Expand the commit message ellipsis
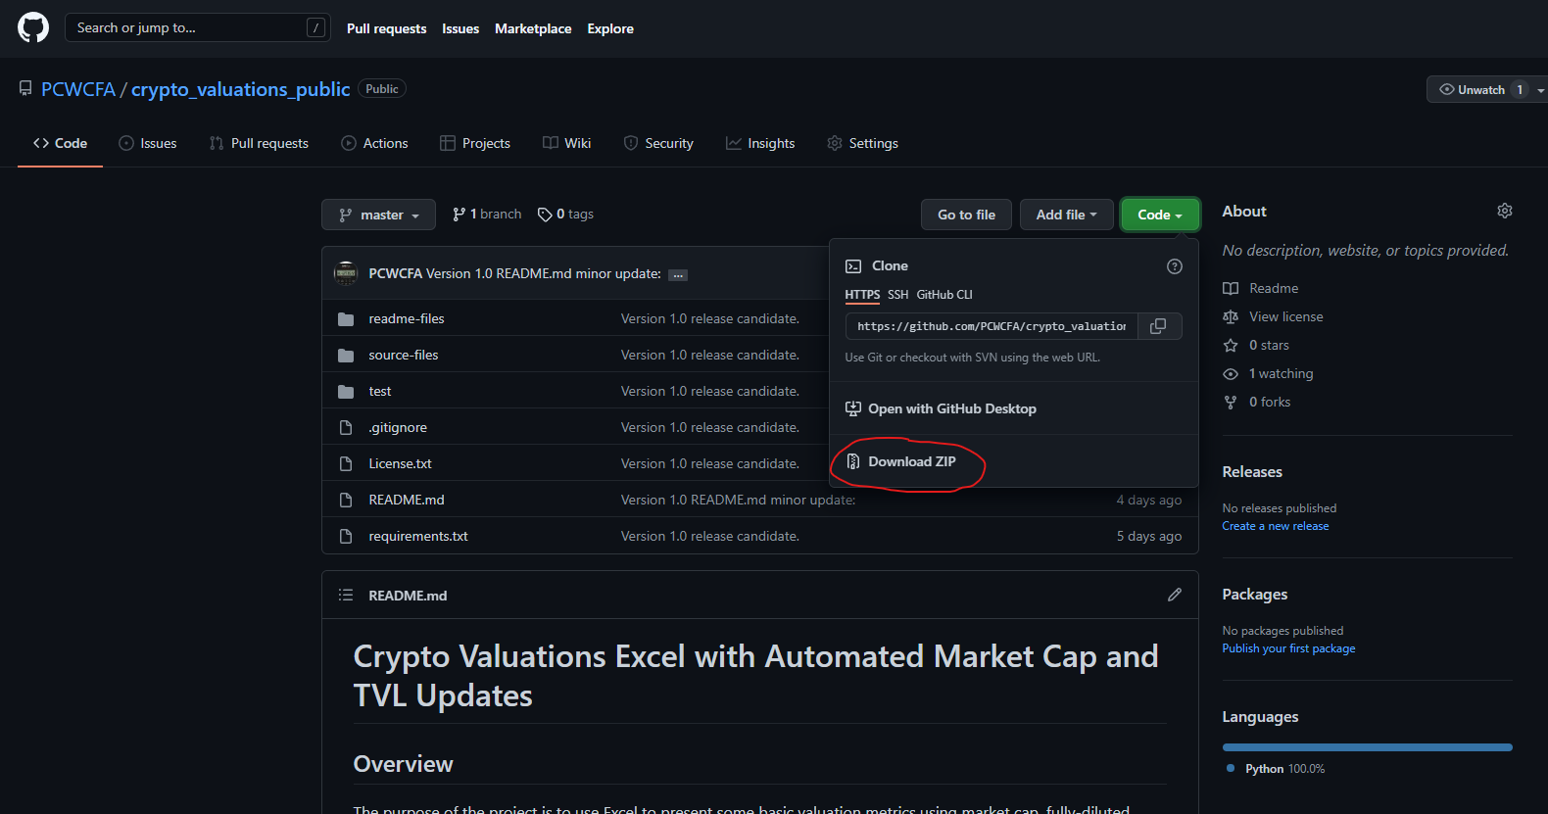This screenshot has width=1548, height=814. click(x=678, y=275)
